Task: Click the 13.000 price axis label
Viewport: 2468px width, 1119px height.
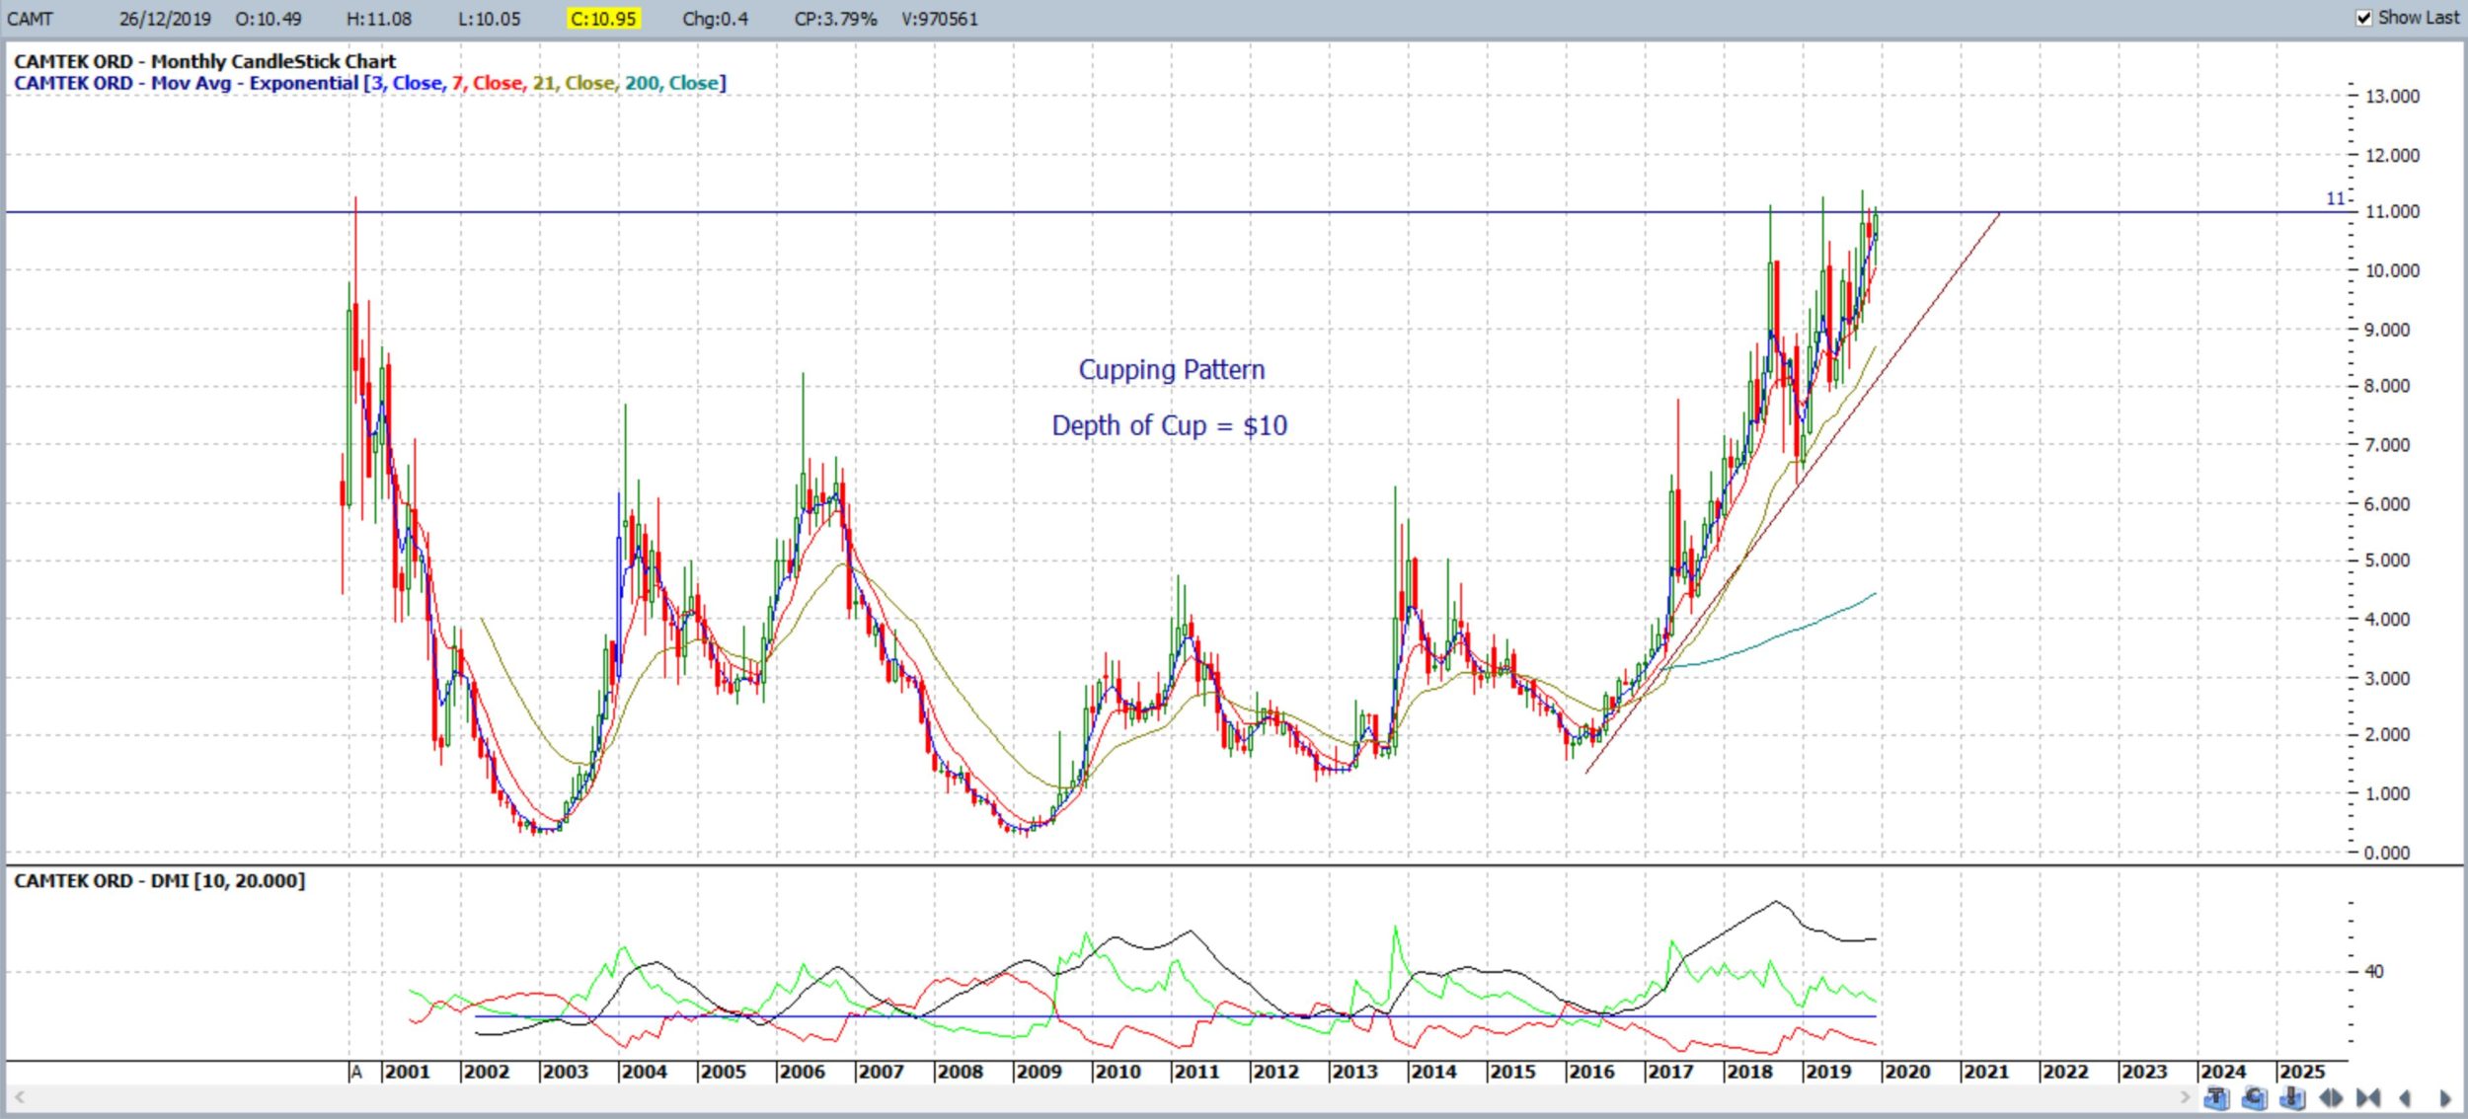Action: (2392, 97)
